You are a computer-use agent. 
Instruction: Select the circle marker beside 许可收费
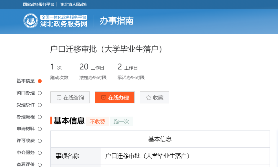(x=40, y=141)
